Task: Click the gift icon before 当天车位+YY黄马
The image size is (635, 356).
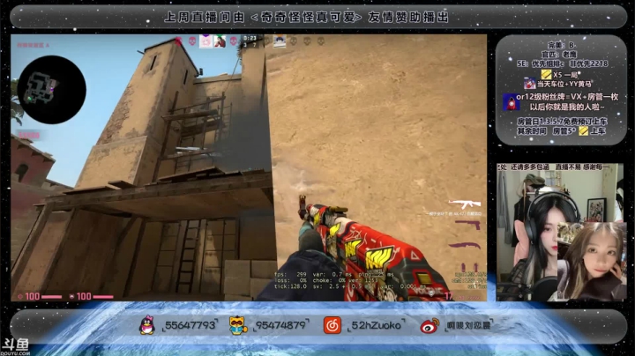Action: [529, 84]
